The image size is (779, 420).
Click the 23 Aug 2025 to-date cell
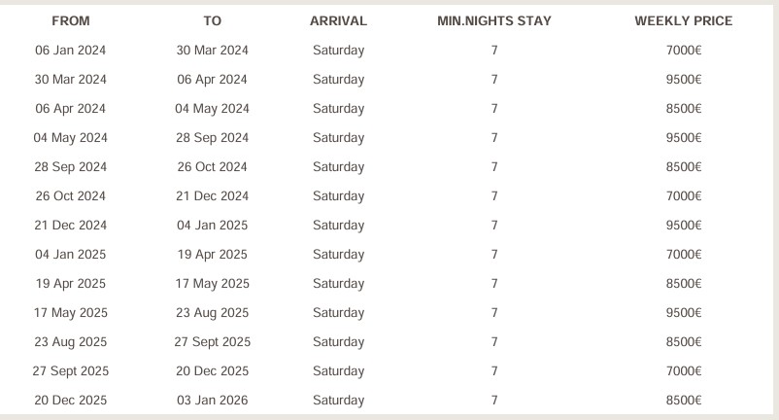coord(212,313)
